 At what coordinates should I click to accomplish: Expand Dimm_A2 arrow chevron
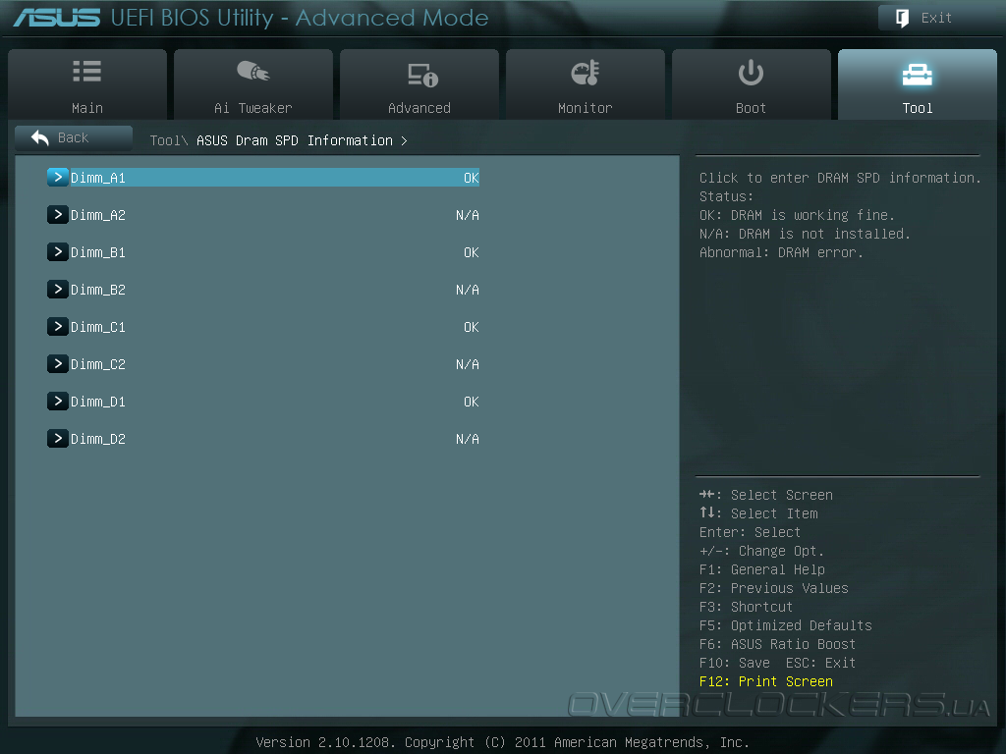click(x=58, y=214)
